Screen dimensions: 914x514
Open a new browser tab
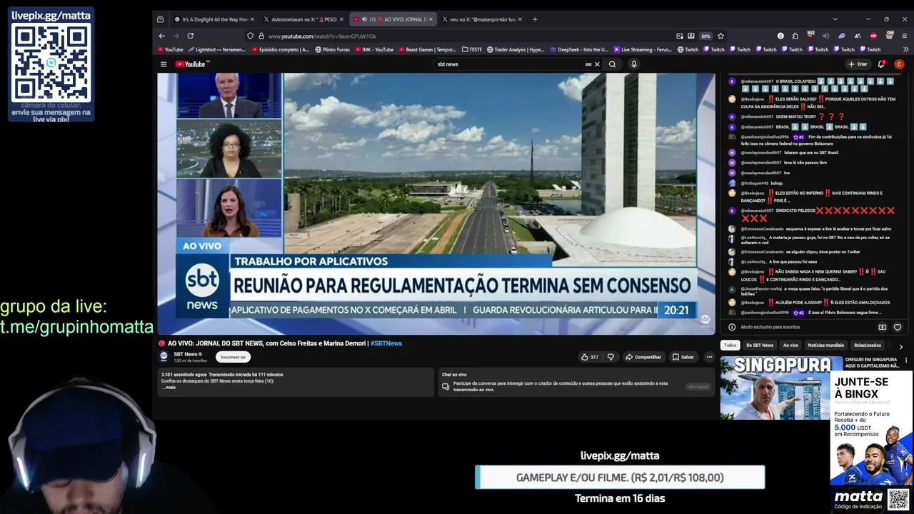534,19
